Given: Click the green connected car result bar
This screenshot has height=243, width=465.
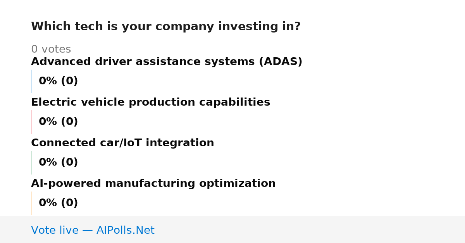Looking at the screenshot, I should pyautogui.click(x=31, y=163).
